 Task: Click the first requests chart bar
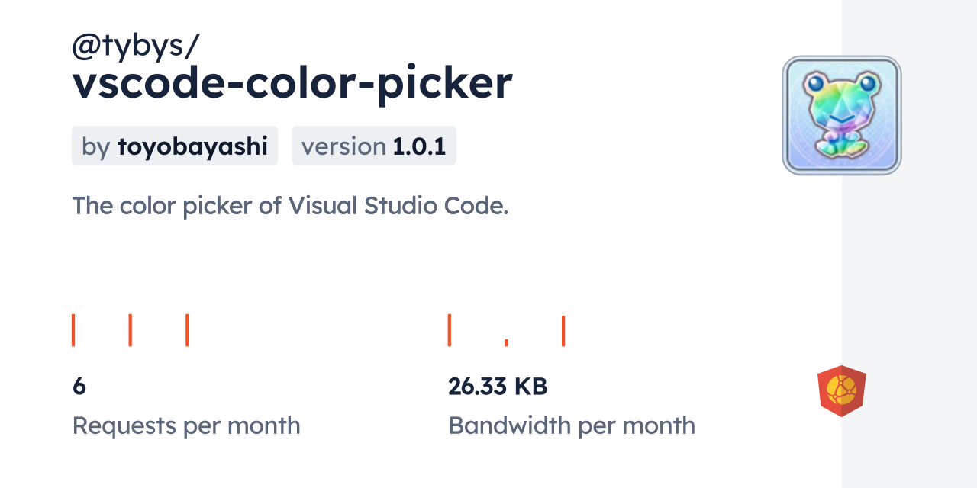coord(73,330)
